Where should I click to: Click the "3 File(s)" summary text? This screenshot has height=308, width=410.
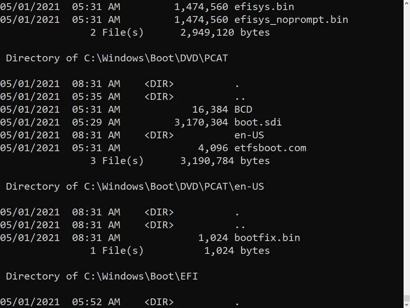pyautogui.click(x=117, y=161)
